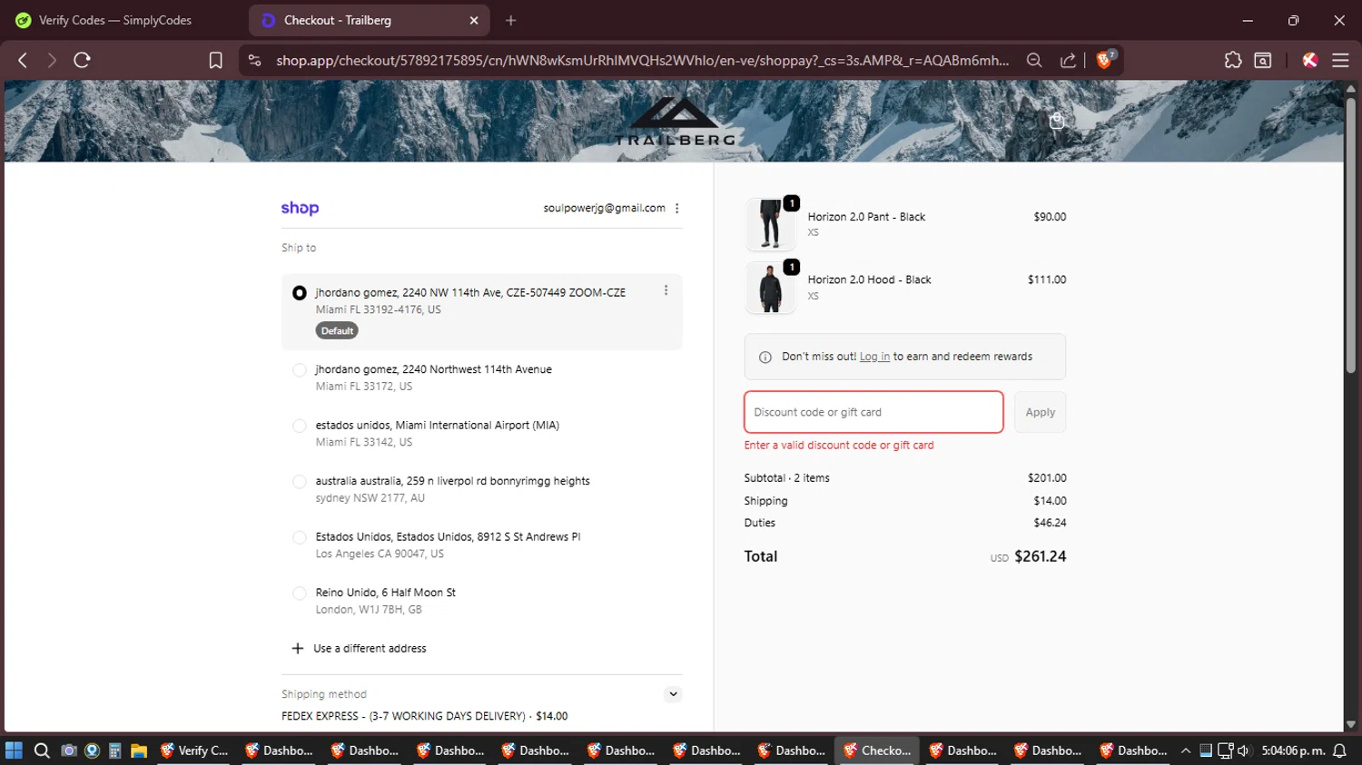Open the taskbar clock showing 5:04:06 p. m.
1362x765 pixels.
click(x=1293, y=750)
